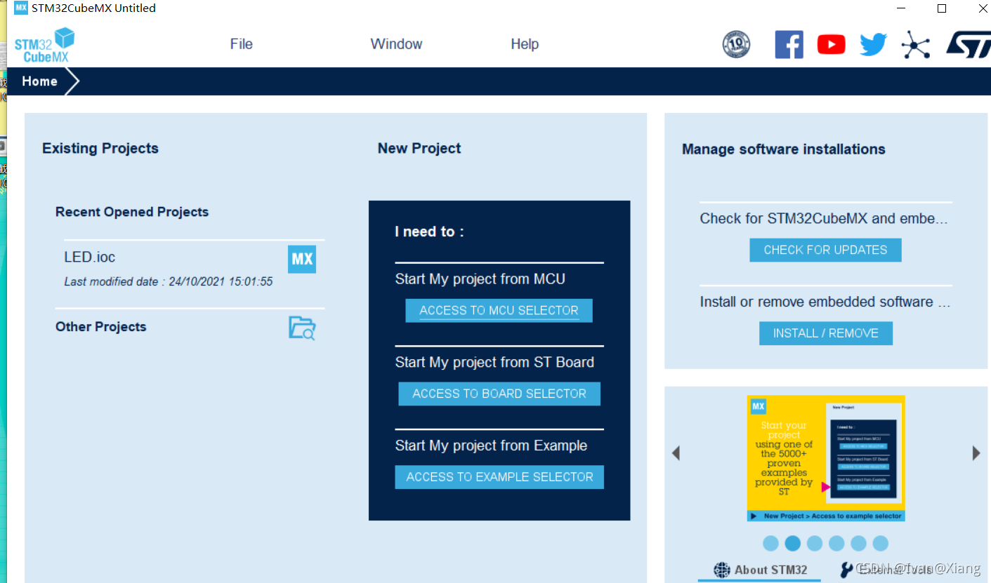
Task: Click the example selector promo banner
Action: [x=826, y=458]
